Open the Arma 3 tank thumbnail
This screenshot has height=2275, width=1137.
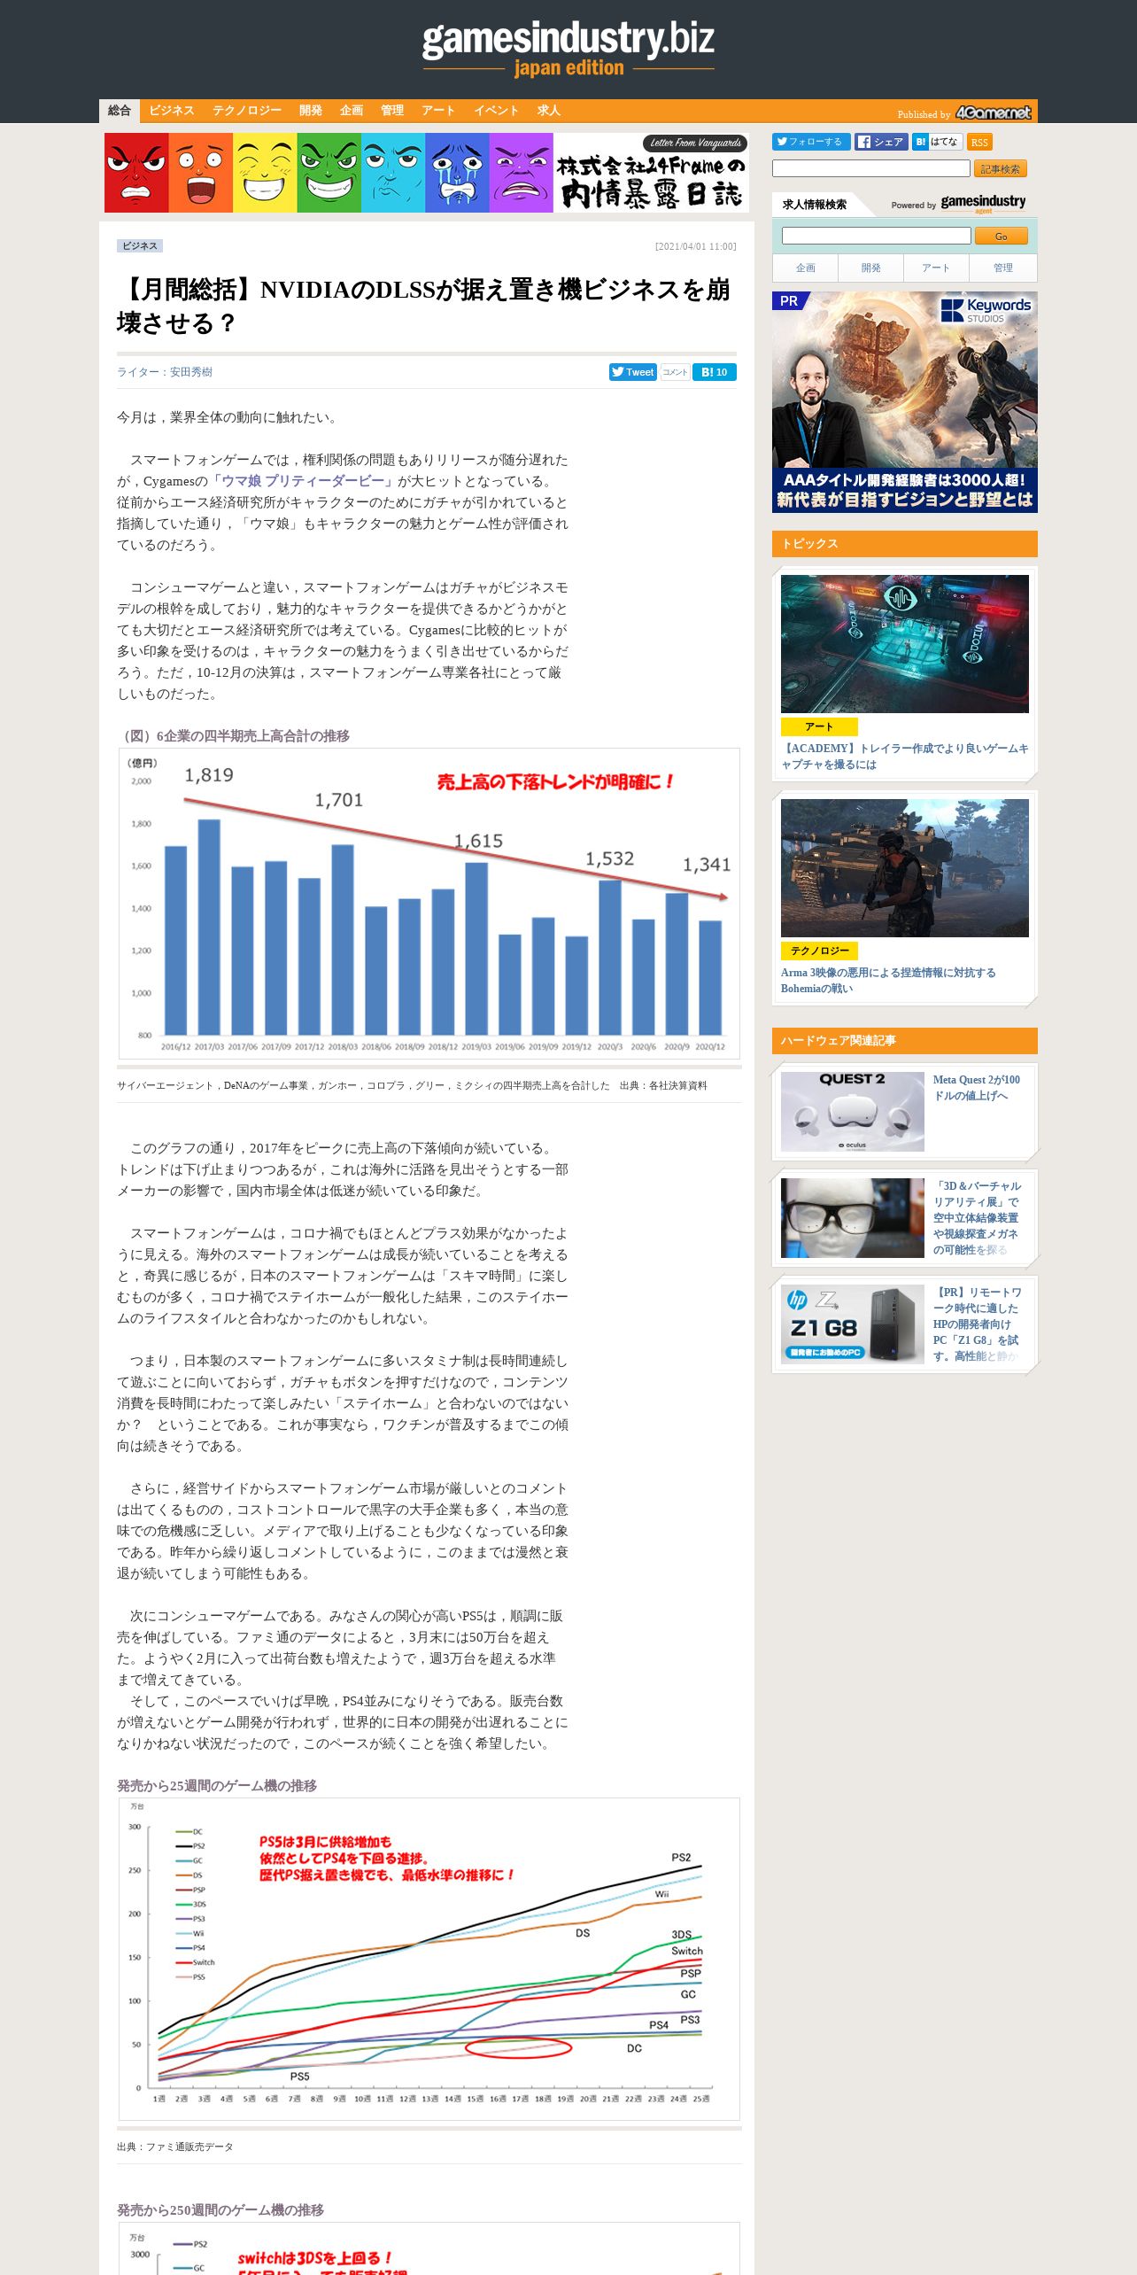click(904, 868)
